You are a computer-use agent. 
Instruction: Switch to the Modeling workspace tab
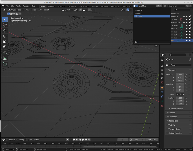point(52,6)
